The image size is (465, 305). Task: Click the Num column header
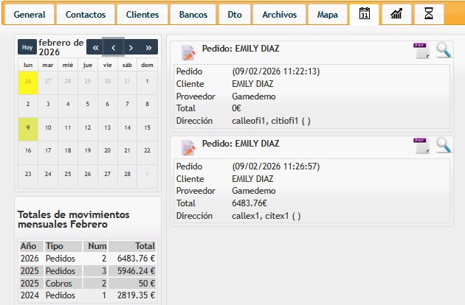pos(95,246)
